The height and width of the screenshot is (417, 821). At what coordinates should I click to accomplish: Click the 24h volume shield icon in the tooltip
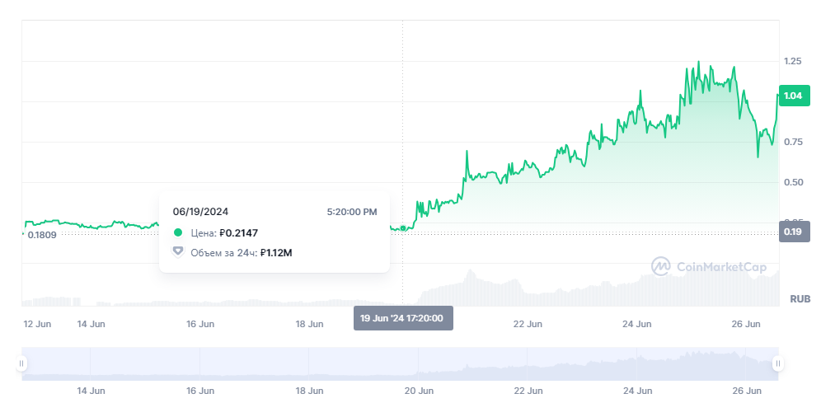(x=178, y=252)
